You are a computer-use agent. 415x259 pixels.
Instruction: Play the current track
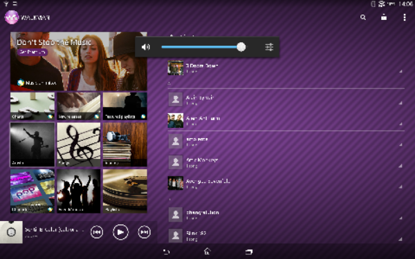pyautogui.click(x=120, y=232)
